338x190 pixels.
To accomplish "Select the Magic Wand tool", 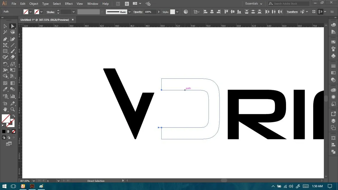I will coord(5,32).
